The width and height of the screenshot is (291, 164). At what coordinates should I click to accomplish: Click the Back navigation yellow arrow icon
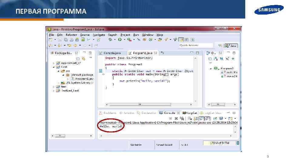click(75, 45)
